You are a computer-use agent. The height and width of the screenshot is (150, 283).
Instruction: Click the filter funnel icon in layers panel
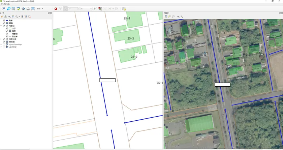13,16
